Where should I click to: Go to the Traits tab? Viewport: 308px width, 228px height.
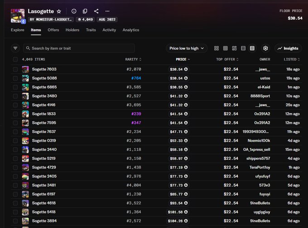tap(91, 30)
